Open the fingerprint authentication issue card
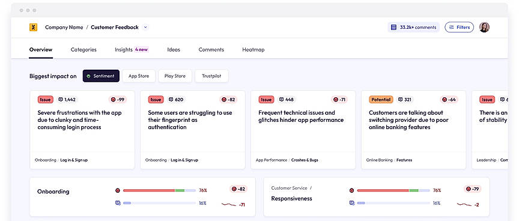Screen dimensions: 519x221 pos(193,130)
